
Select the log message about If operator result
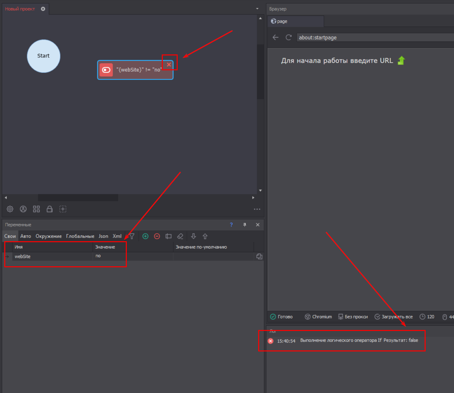359,340
